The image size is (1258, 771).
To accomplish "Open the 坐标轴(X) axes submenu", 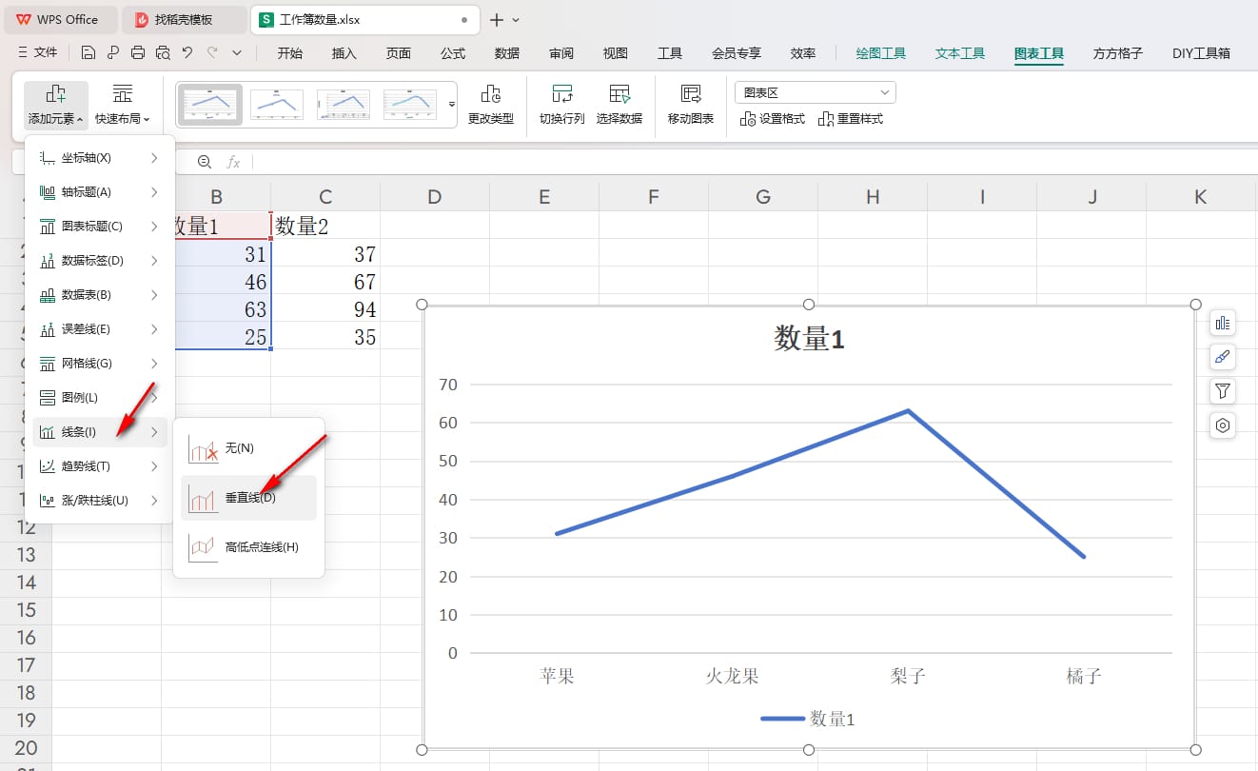I will (x=100, y=158).
